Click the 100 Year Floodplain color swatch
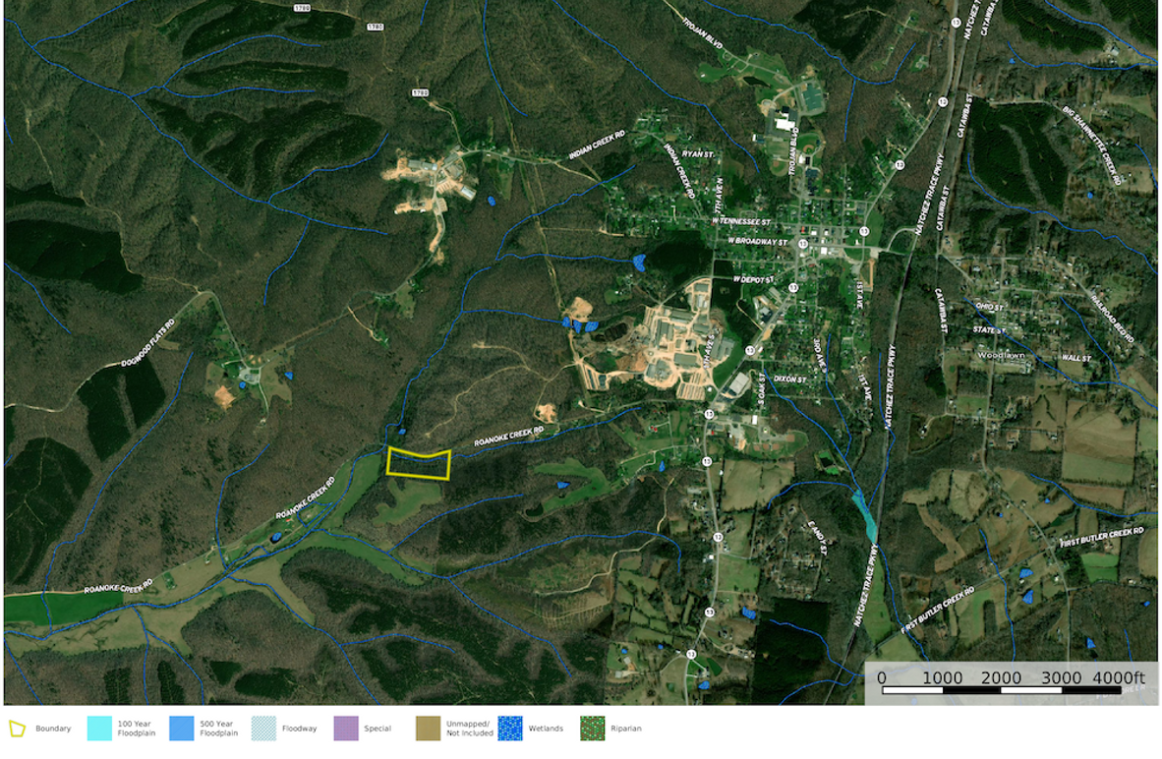Viewport: 1162px width, 759px height. click(99, 729)
